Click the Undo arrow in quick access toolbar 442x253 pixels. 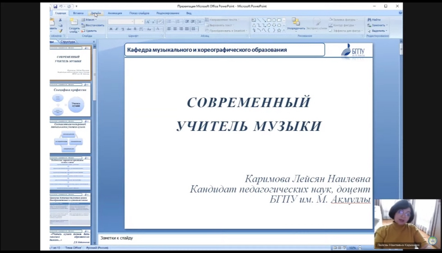pyautogui.click(x=61, y=7)
